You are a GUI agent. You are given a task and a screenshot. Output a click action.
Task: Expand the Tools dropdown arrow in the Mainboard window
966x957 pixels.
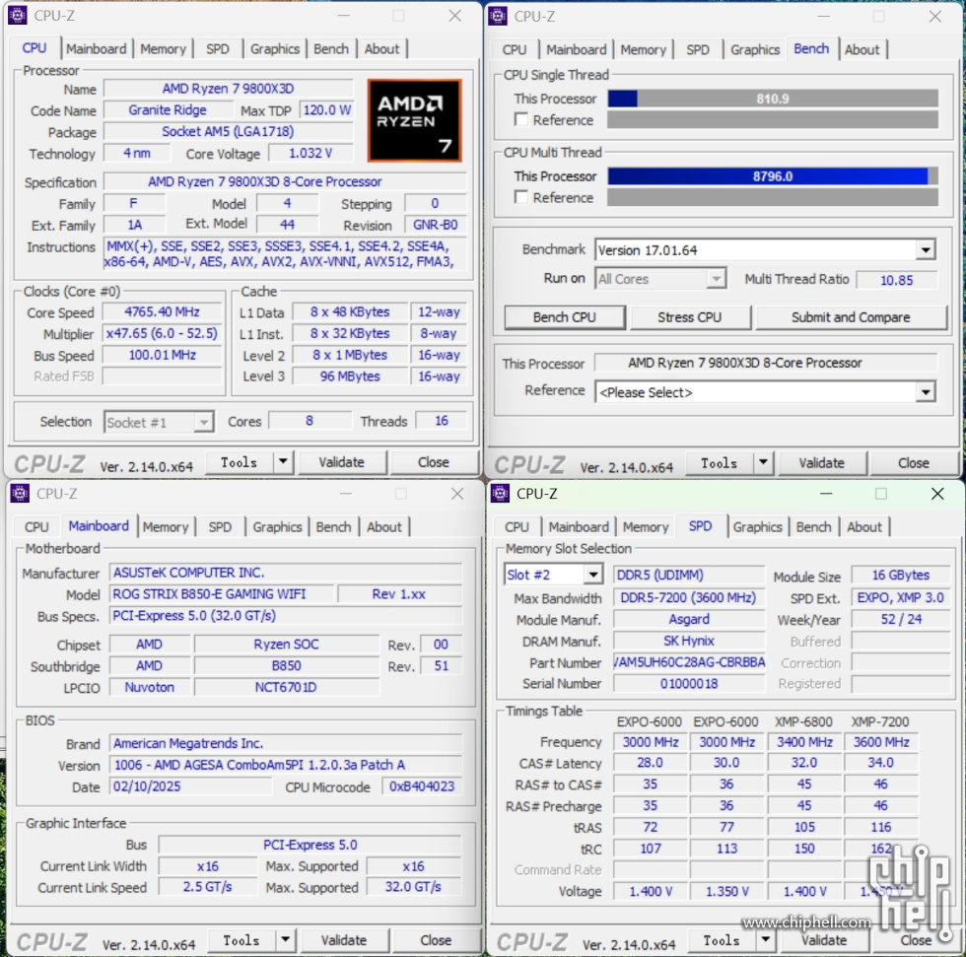(x=285, y=940)
